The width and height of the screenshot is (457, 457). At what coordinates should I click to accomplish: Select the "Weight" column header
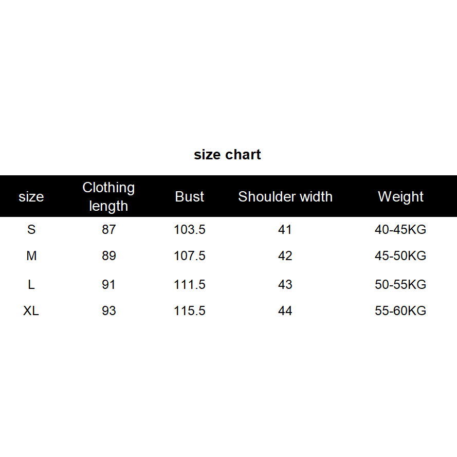(400, 197)
